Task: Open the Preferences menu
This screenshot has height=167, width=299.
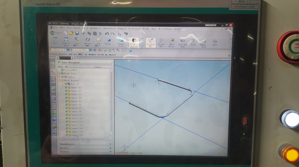Action: point(134,29)
